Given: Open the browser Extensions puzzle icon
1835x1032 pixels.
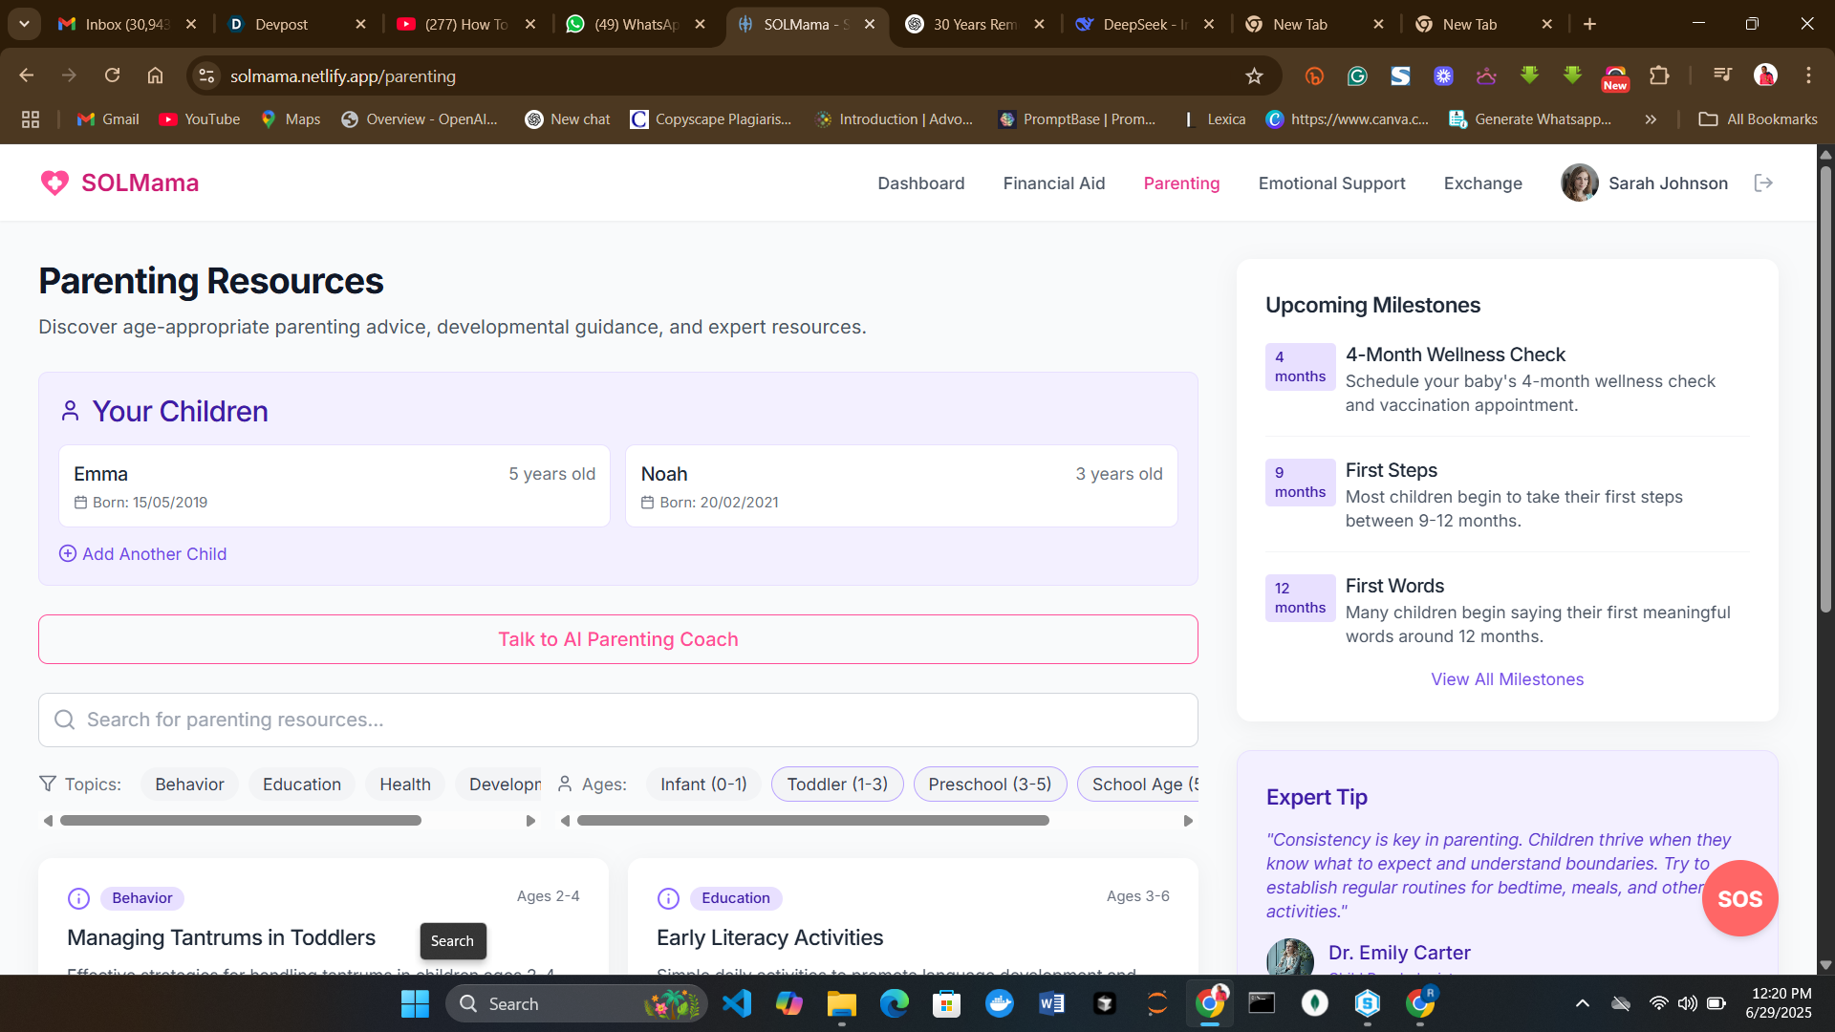Looking at the screenshot, I should 1659,76.
